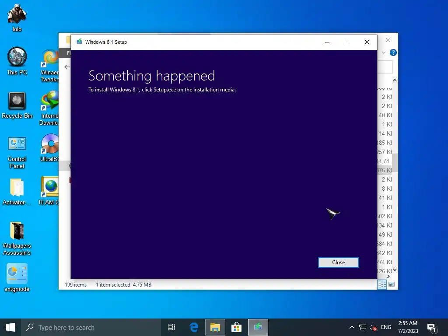Select the TEAM shortcut desktop icon
448x336 pixels.
[x=49, y=191]
